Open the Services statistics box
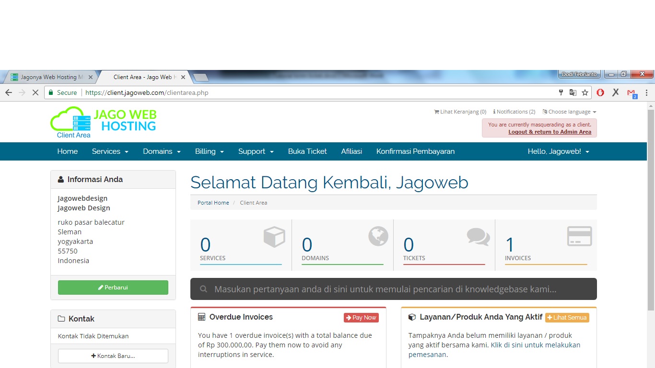 (241, 245)
